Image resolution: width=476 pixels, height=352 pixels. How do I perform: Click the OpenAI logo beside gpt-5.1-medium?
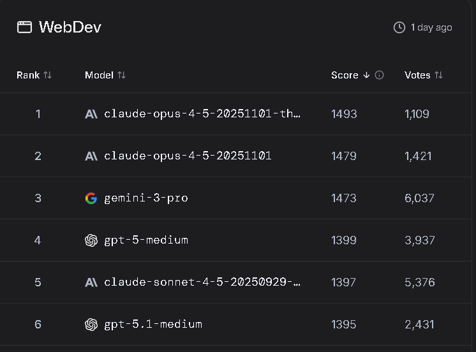pyautogui.click(x=91, y=325)
